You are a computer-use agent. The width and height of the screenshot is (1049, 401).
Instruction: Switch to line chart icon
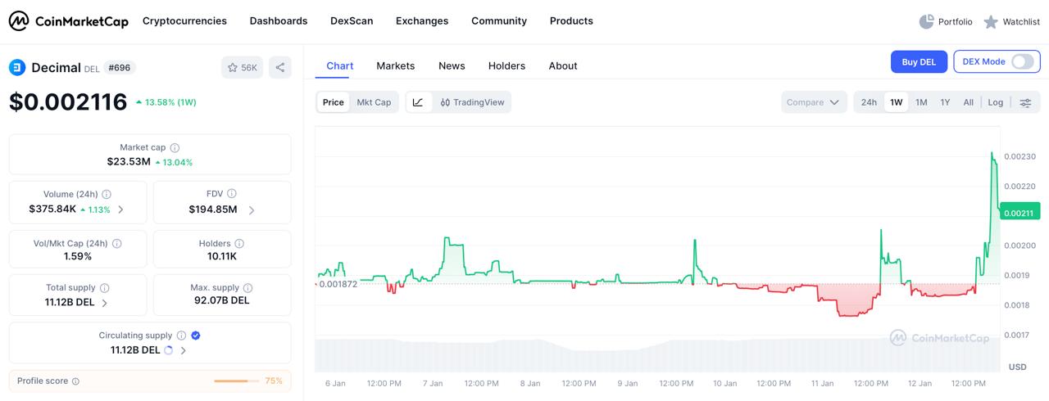(418, 102)
